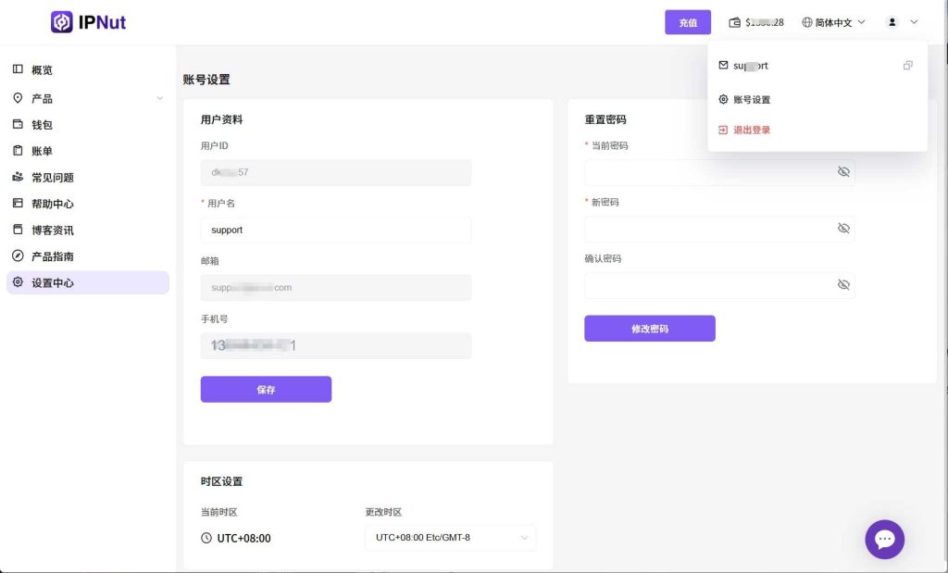Image resolution: width=948 pixels, height=573 pixels.
Task: Copy the account email using the copy icon
Action: (x=907, y=66)
